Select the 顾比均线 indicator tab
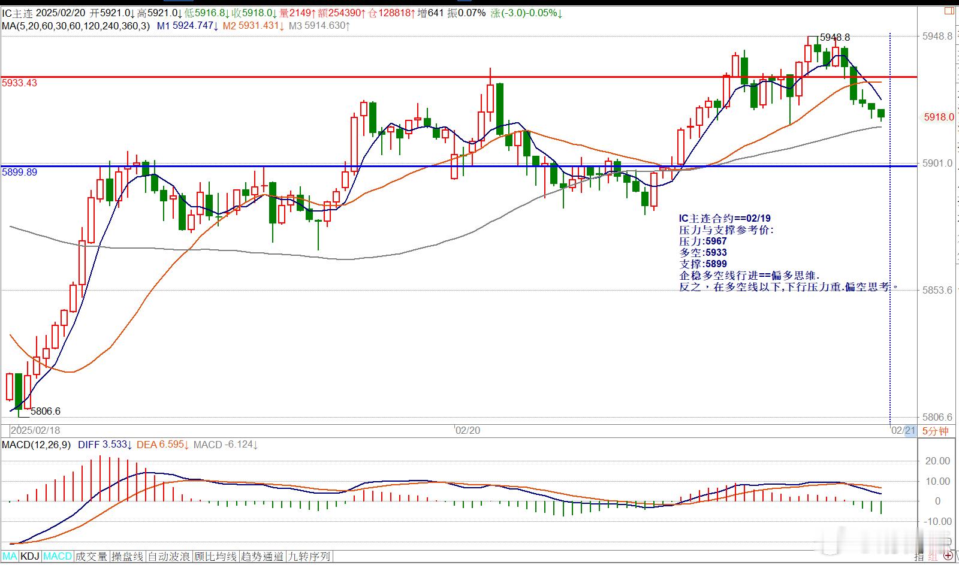 pyautogui.click(x=216, y=556)
